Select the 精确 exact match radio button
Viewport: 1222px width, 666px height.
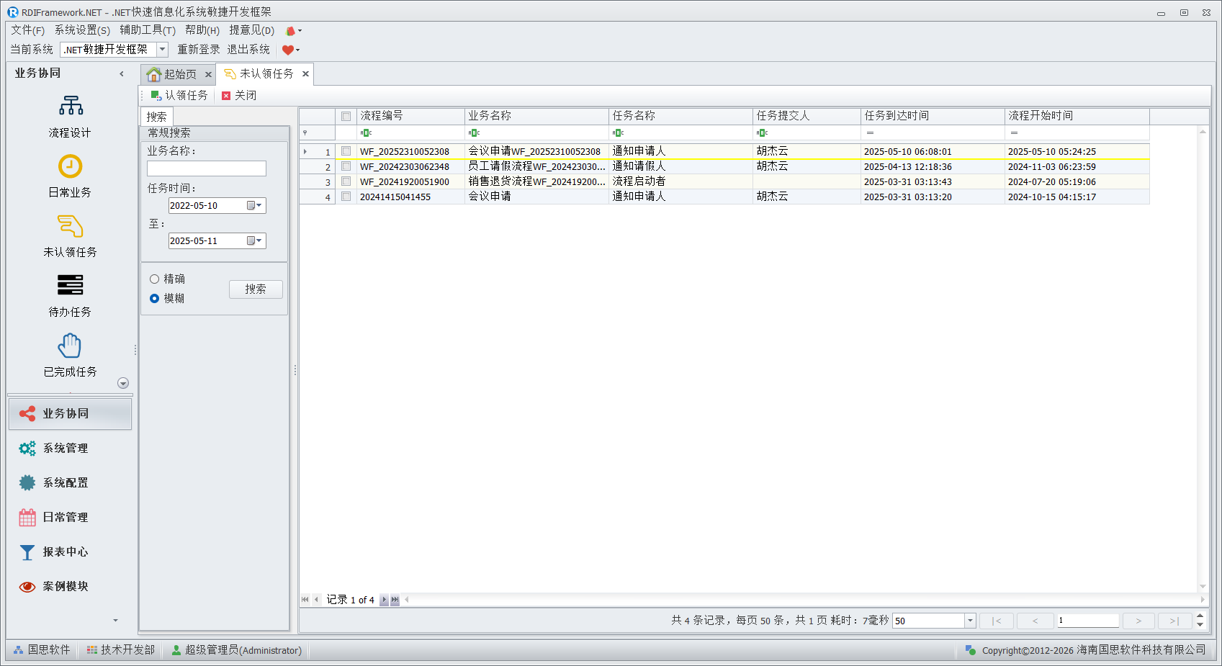tap(155, 279)
